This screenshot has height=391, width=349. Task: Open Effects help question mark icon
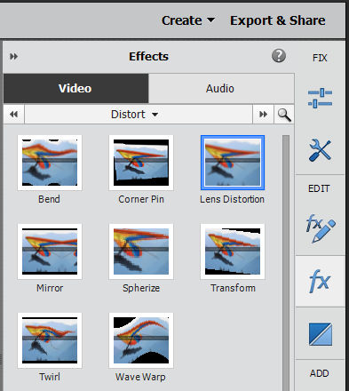pyautogui.click(x=279, y=56)
